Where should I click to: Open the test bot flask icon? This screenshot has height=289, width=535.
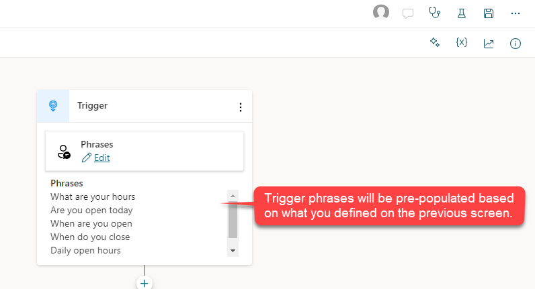[462, 13]
